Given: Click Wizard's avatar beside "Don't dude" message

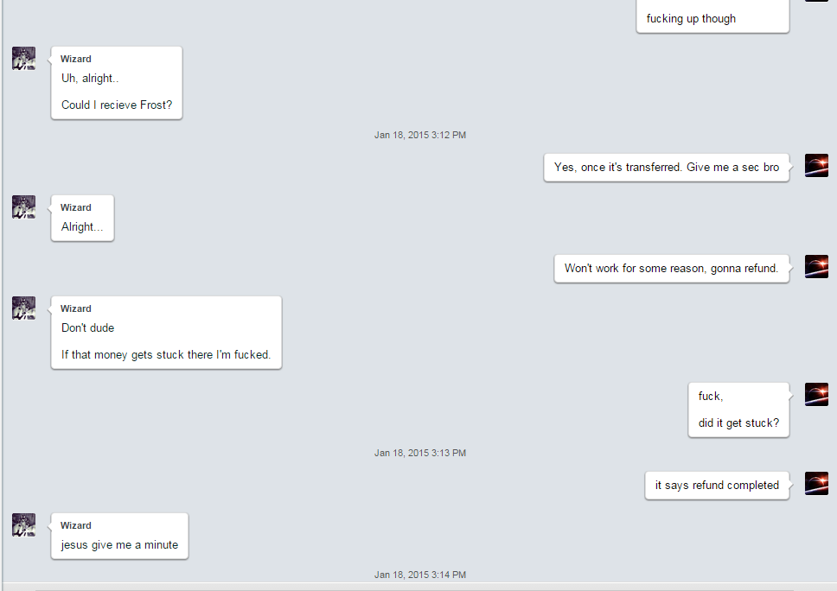Looking at the screenshot, I should [x=24, y=308].
